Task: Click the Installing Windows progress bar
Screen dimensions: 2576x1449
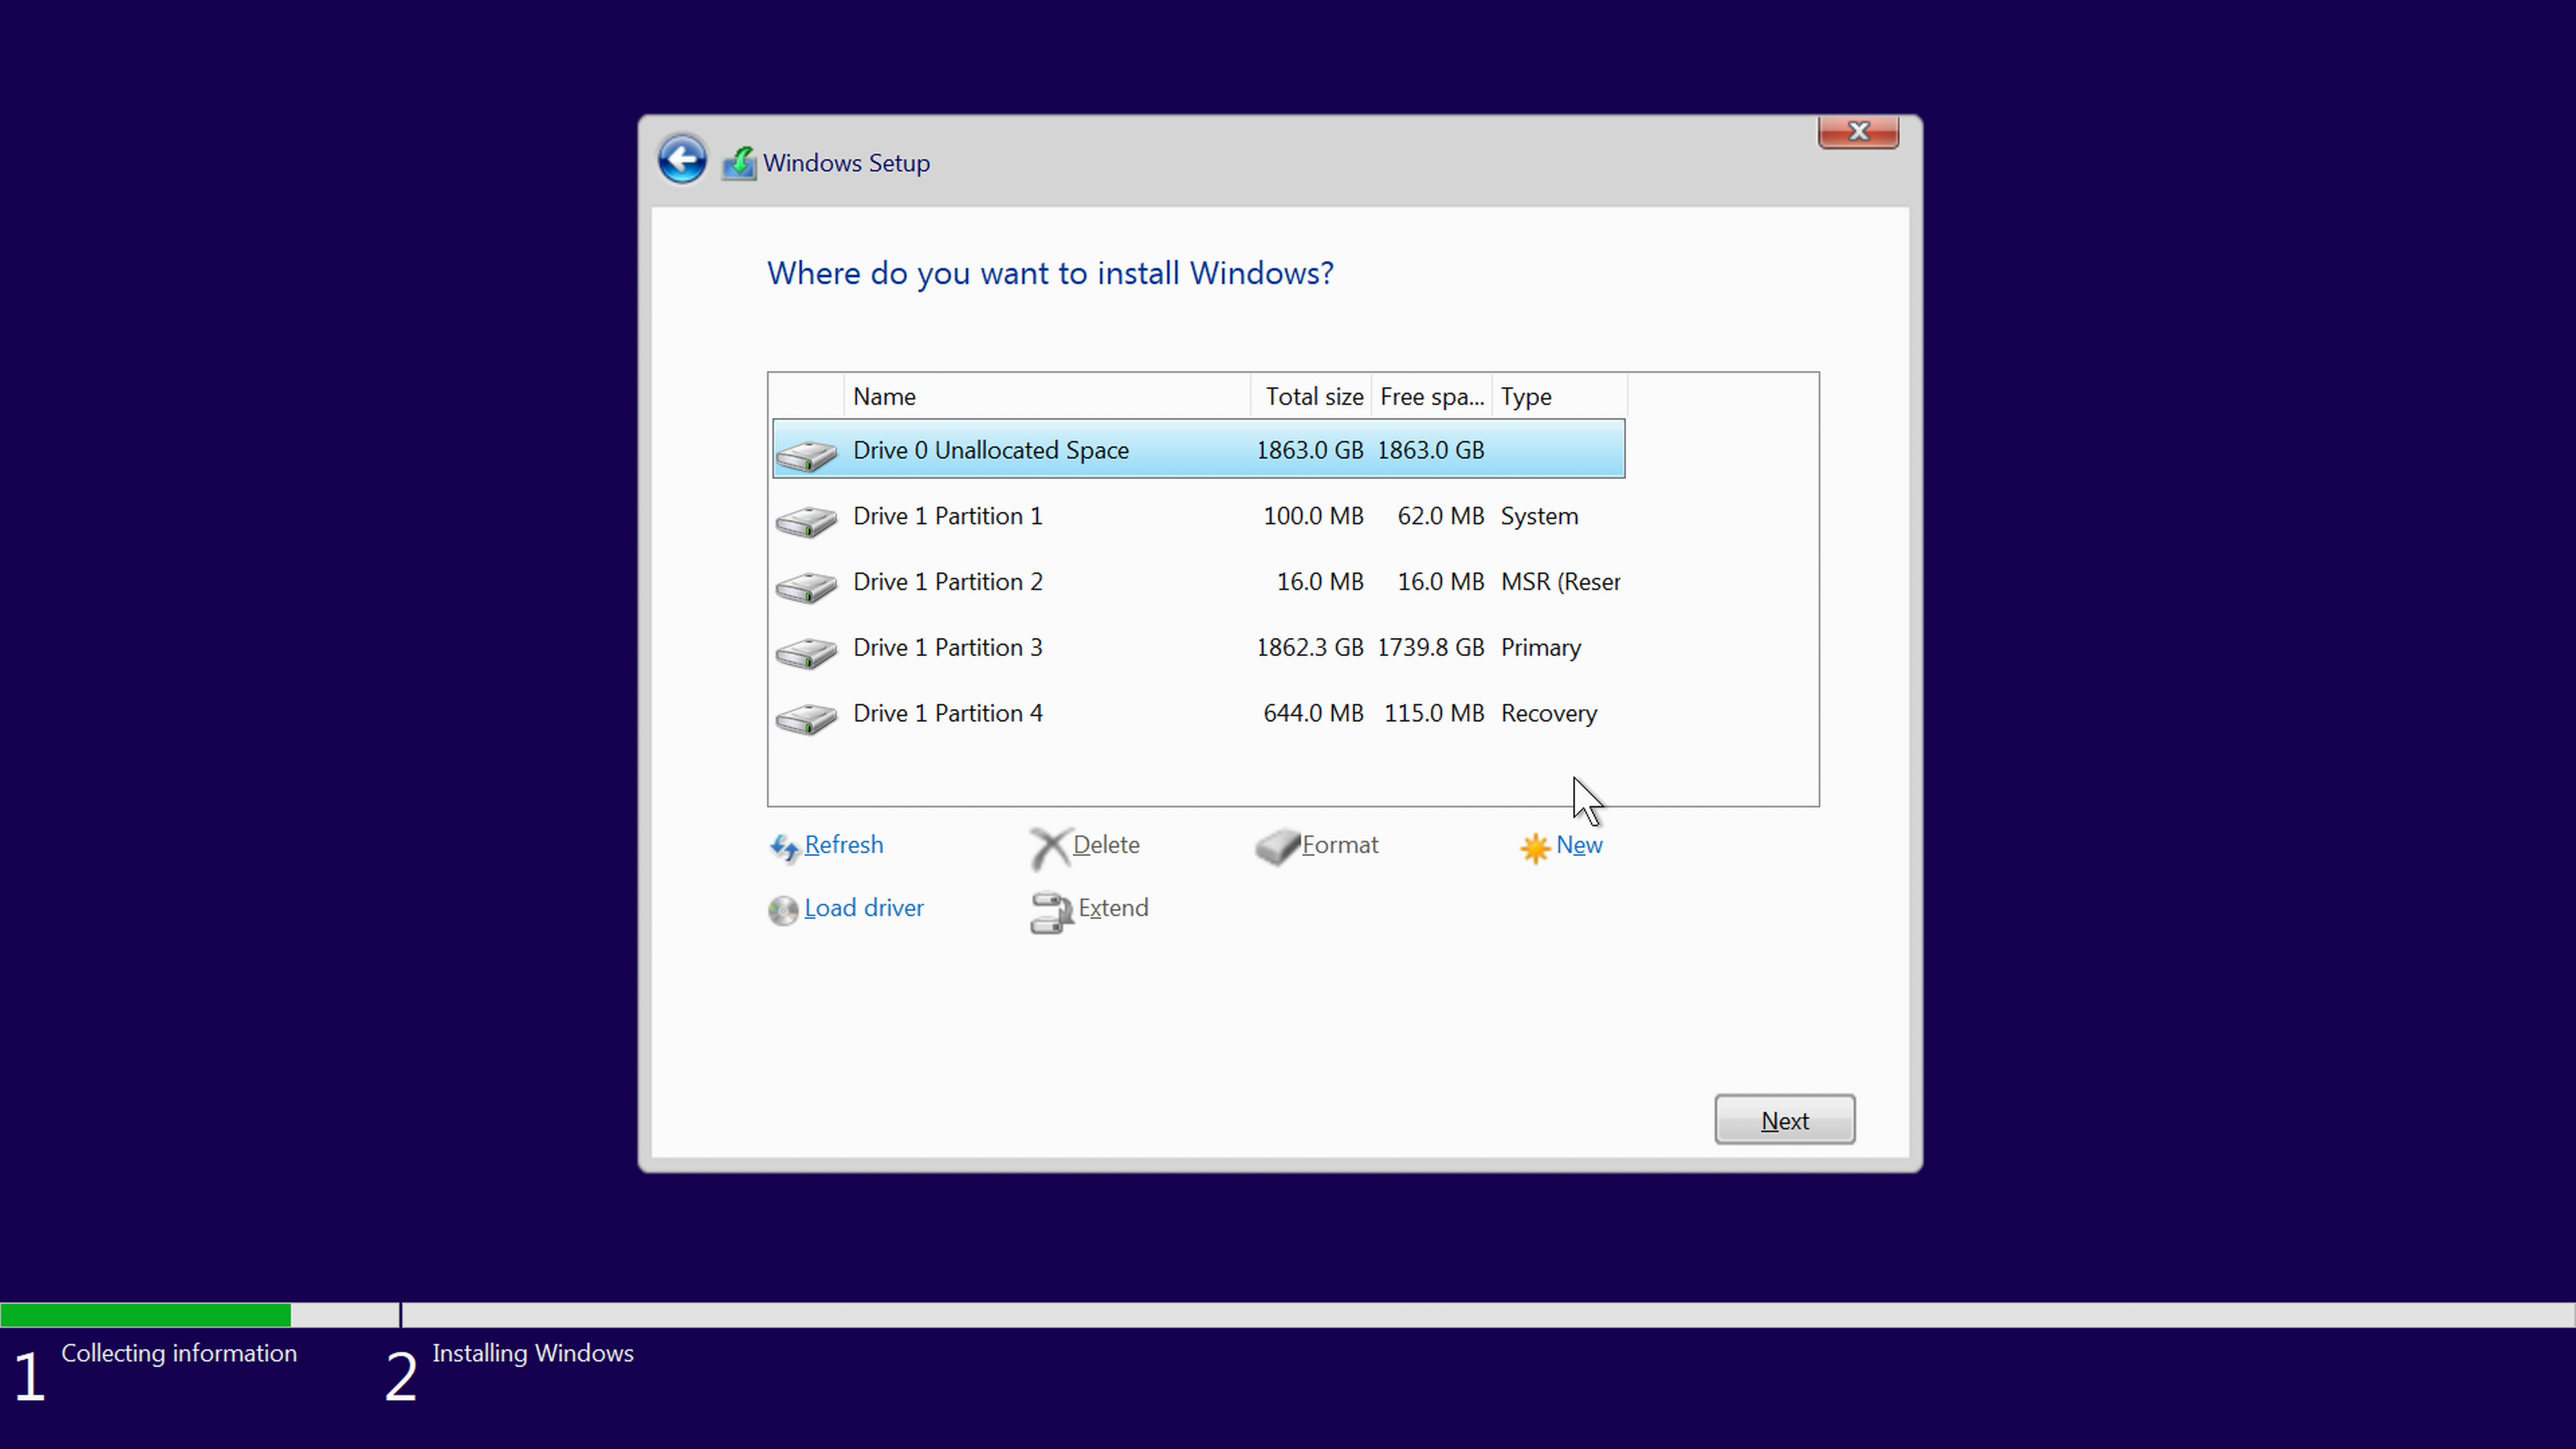Action: (1488, 1315)
